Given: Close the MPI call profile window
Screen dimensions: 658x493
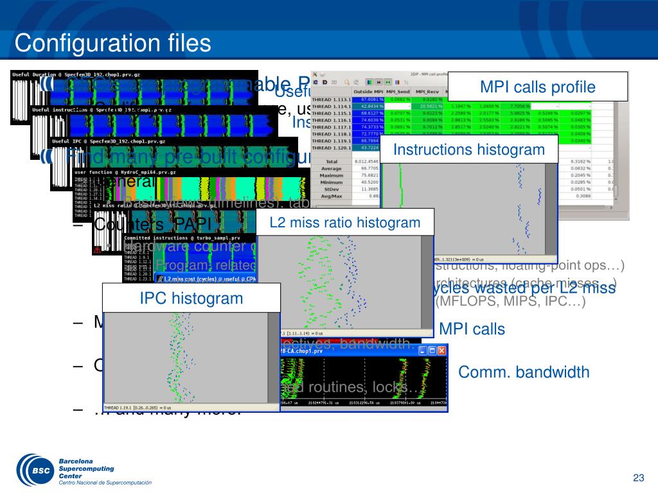Looking at the screenshot, I should (315, 74).
